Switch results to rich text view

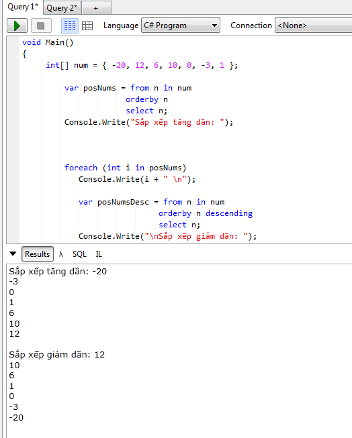[x=70, y=25]
